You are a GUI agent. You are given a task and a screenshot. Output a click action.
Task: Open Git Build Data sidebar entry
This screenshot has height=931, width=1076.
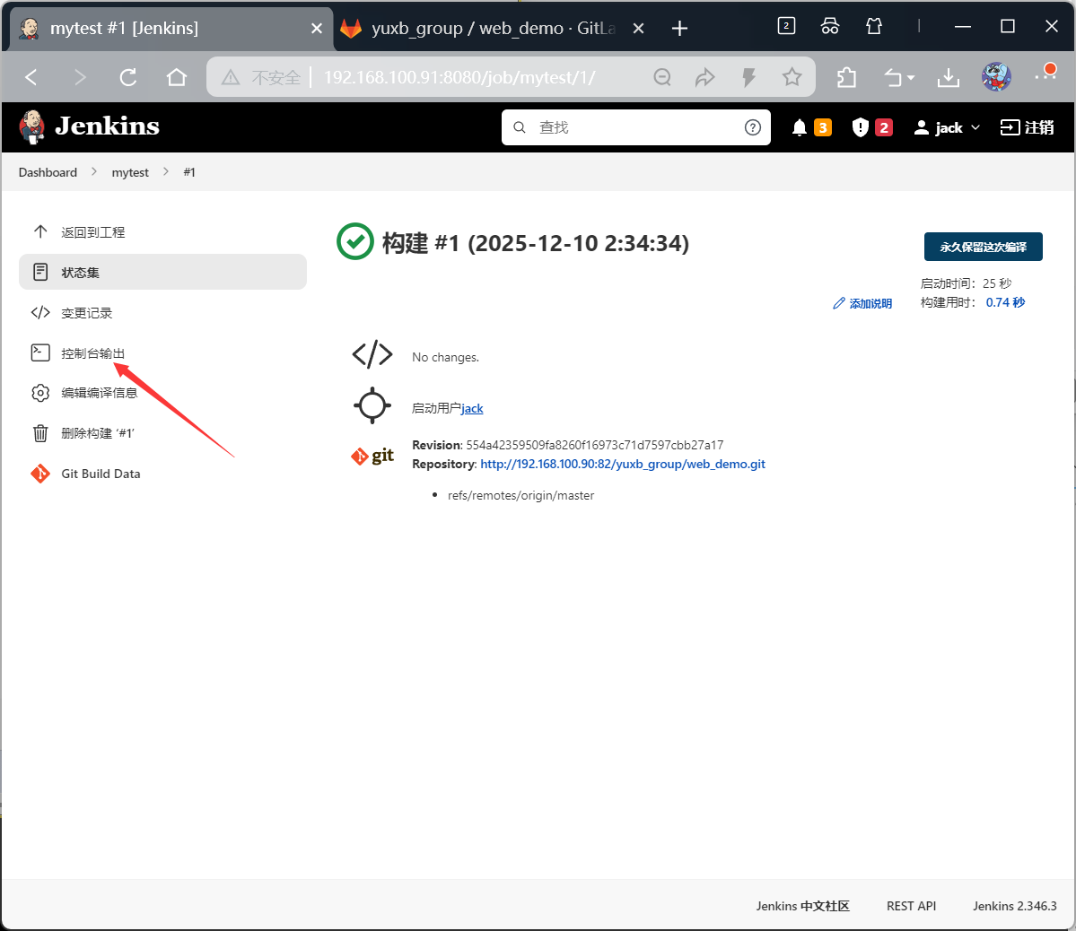click(101, 474)
